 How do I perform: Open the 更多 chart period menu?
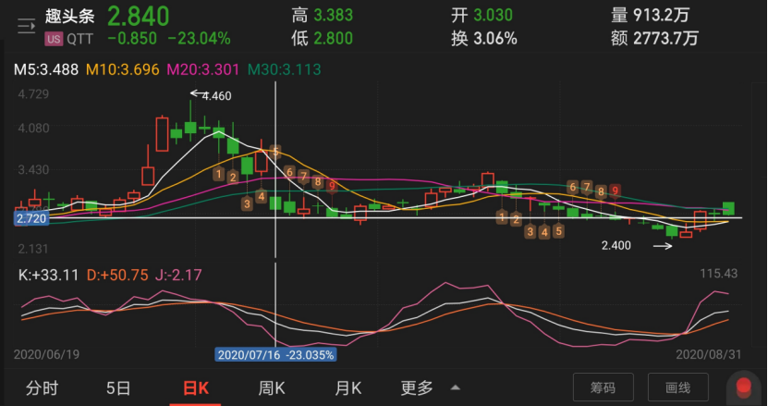point(417,388)
